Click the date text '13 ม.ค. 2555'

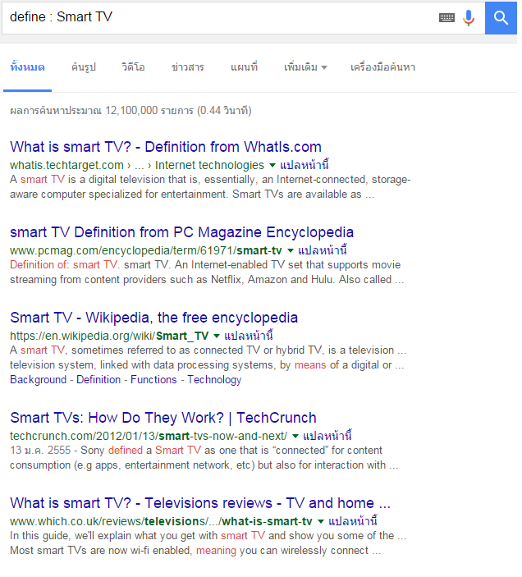[40, 451]
